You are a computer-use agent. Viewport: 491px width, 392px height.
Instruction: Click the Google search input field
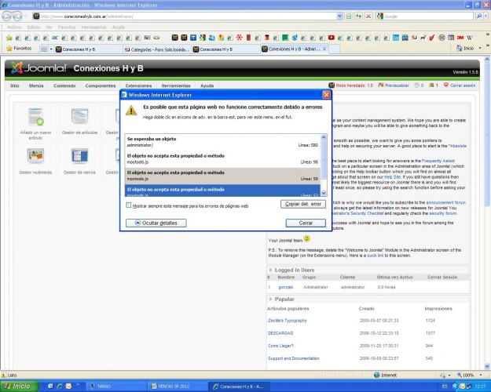point(428,16)
